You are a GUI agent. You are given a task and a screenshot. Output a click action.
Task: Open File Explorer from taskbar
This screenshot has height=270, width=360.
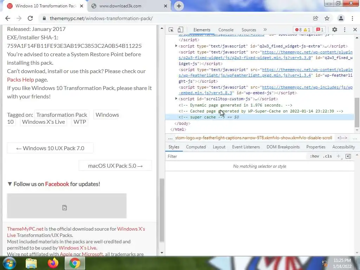point(31,263)
